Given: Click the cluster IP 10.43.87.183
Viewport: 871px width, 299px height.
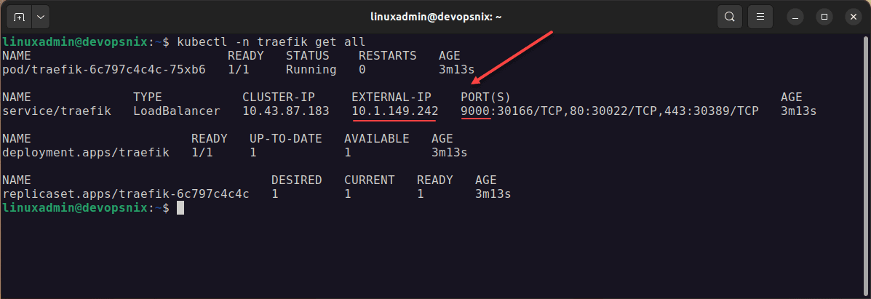Looking at the screenshot, I should click(285, 111).
